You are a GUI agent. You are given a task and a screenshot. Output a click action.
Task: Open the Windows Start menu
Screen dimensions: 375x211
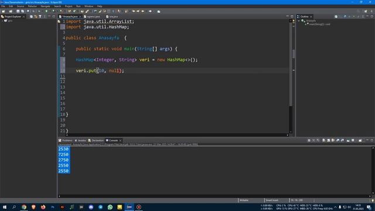[5, 207]
